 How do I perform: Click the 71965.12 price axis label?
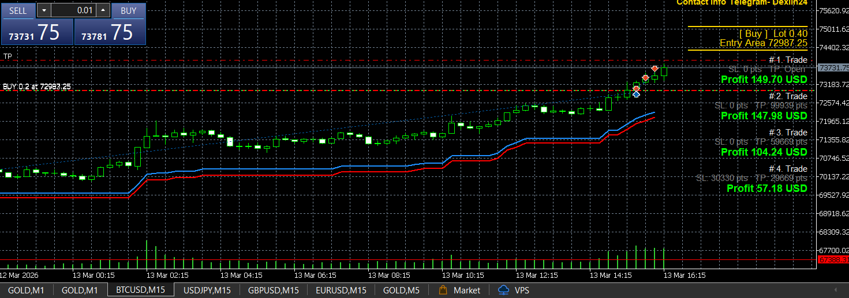[835, 121]
